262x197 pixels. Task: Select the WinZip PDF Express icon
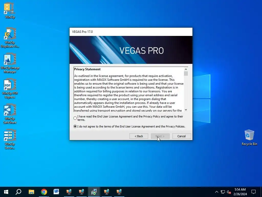[10, 88]
